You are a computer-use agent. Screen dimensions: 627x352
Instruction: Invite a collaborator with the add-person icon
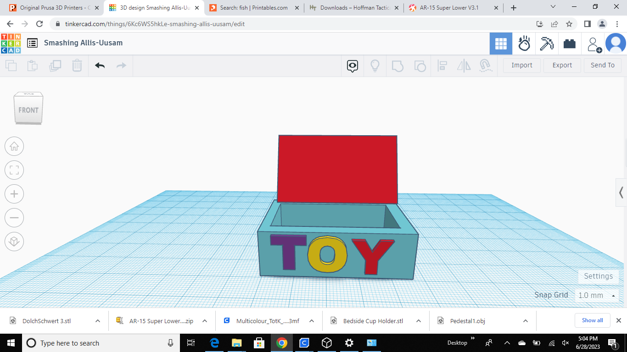[x=593, y=44]
